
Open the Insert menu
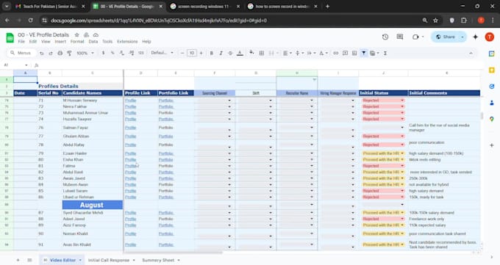point(60,41)
